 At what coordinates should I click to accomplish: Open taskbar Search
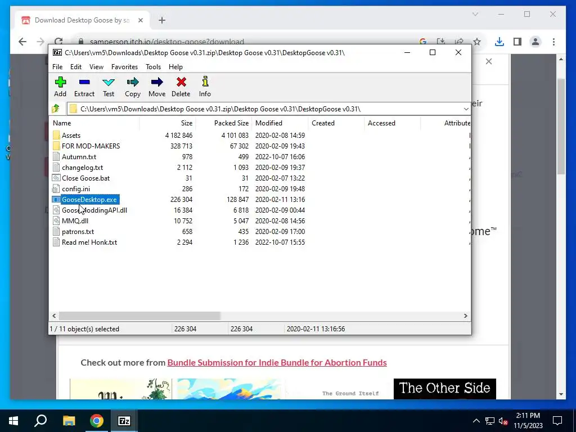tap(40, 421)
